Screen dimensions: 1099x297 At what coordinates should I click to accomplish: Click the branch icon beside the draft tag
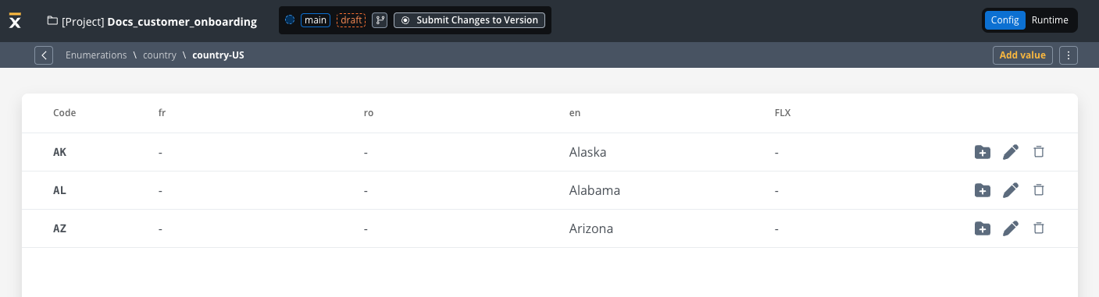pyautogui.click(x=380, y=20)
